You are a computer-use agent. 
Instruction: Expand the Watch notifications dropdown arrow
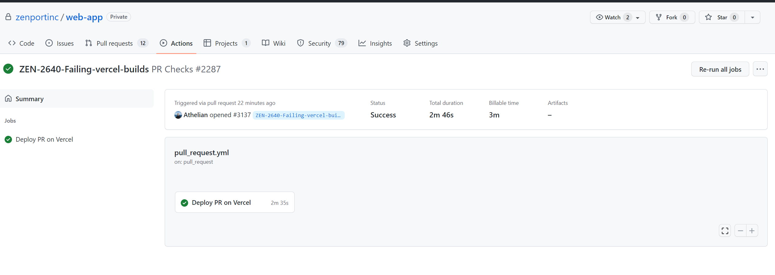click(638, 17)
